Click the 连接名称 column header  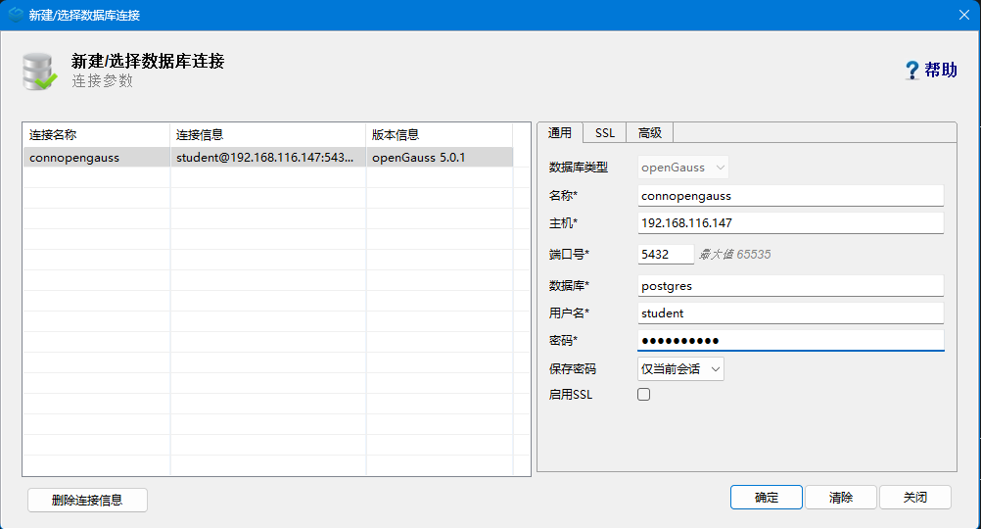pyautogui.click(x=96, y=134)
